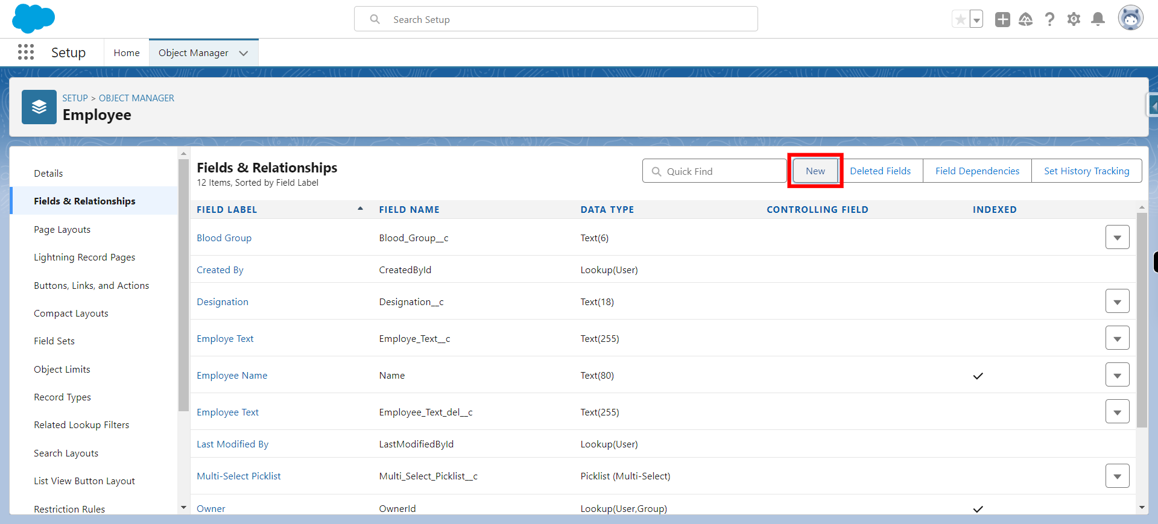Focus the Search Setup field
1158x524 pixels.
click(556, 19)
